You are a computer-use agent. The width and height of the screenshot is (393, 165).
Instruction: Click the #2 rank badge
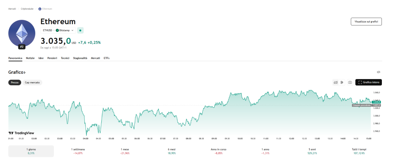tap(22, 47)
